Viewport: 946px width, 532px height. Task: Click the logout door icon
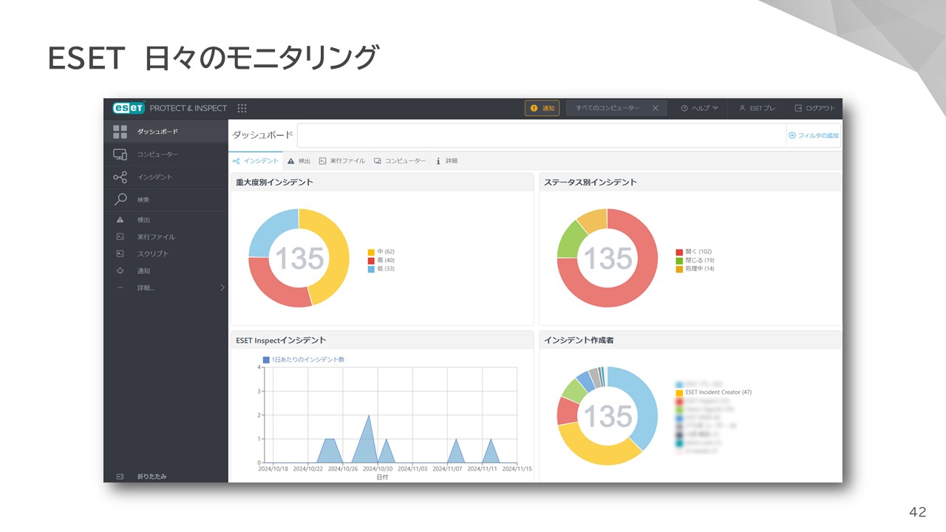tap(798, 109)
